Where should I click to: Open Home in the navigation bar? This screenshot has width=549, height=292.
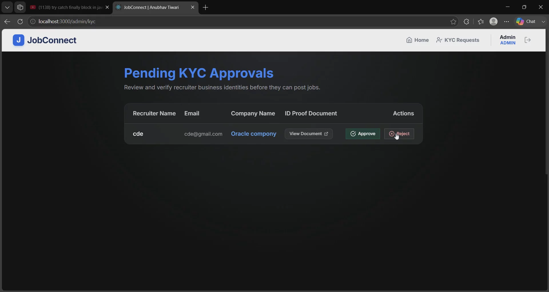(x=417, y=40)
